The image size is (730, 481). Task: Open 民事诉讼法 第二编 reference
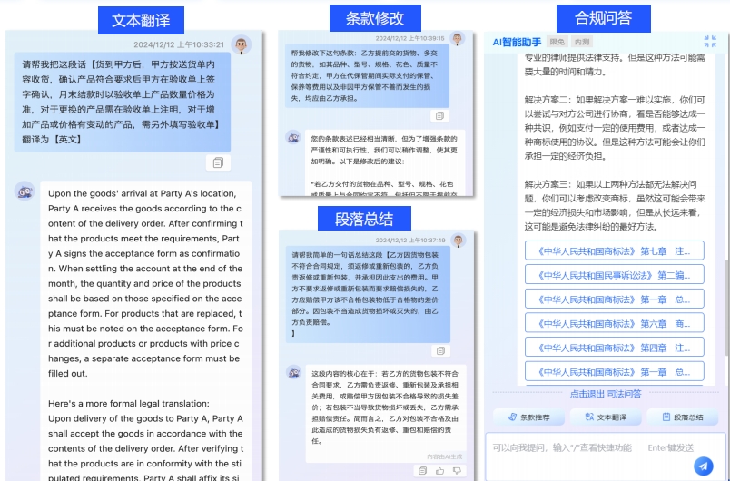pyautogui.click(x=614, y=275)
